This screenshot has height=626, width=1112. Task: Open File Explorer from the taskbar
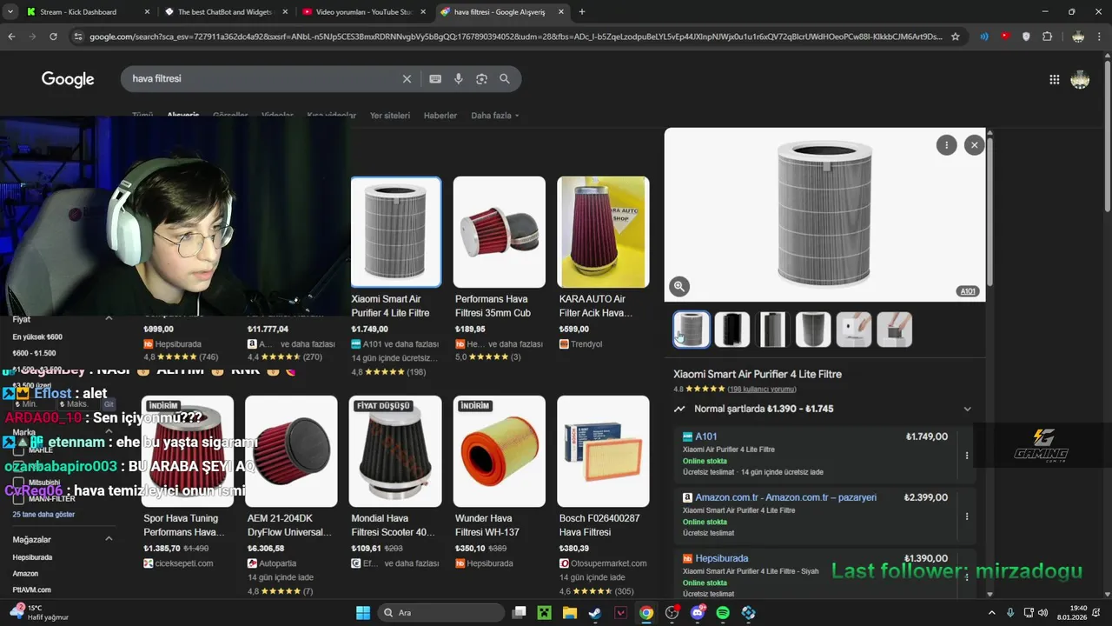point(570,613)
